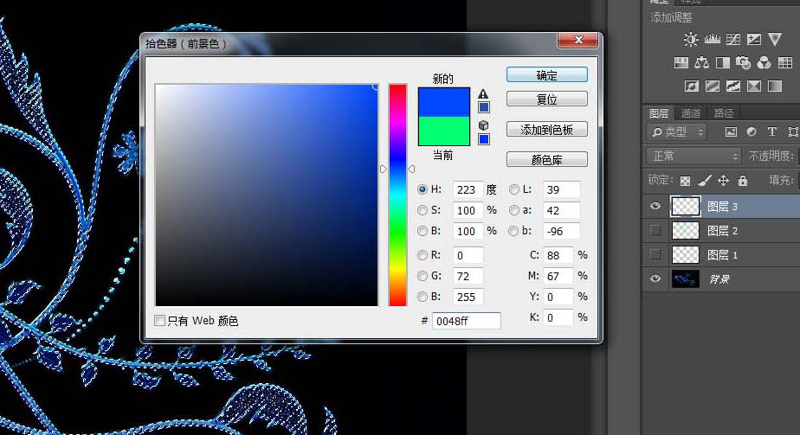Add a Hue/Saturation adjustment
Screen dimensions: 800x435
click(x=681, y=62)
